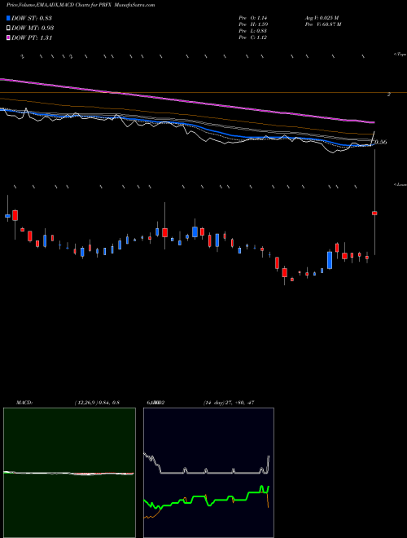Click the chart title mentioning MunafaSutra.com

pos(81,5)
